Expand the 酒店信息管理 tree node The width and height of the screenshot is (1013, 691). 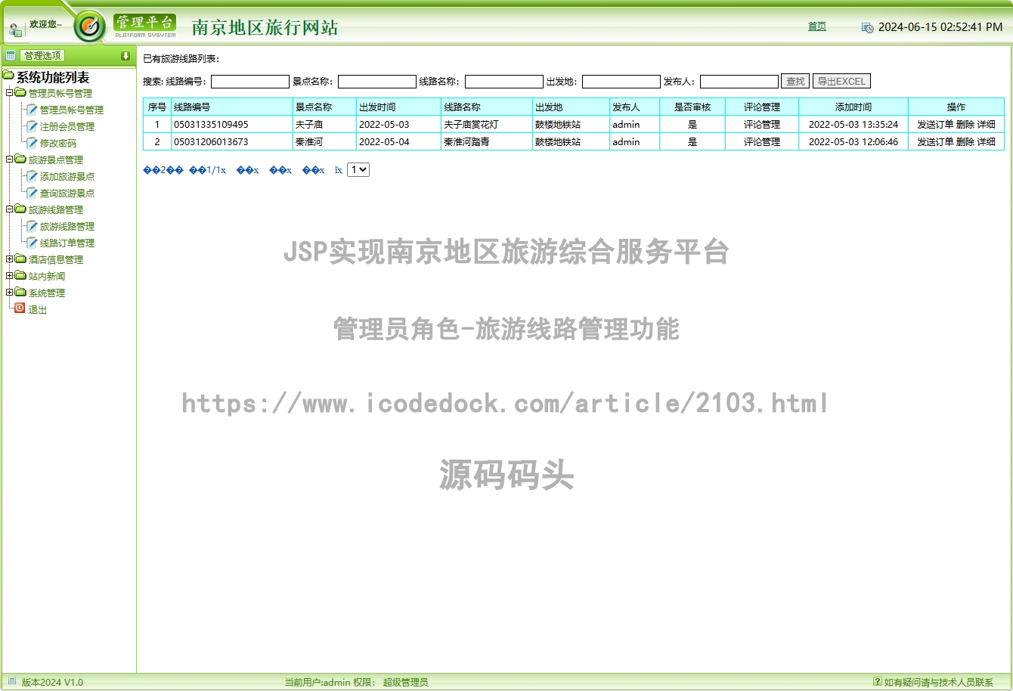[9, 259]
